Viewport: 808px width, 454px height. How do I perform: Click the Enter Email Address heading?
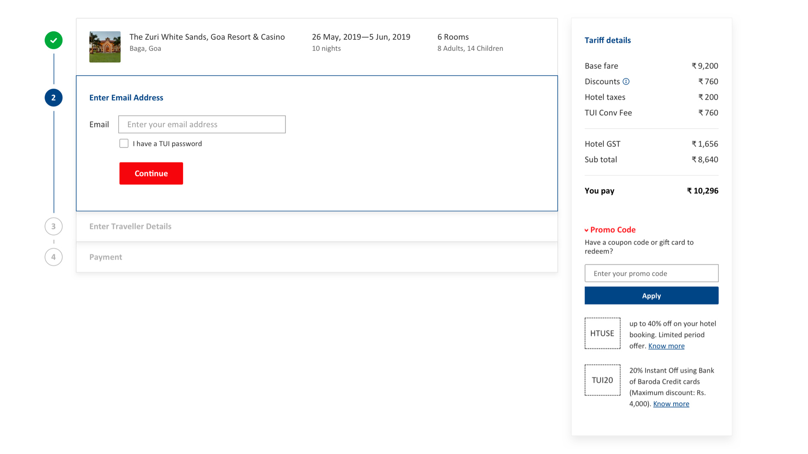coord(126,97)
